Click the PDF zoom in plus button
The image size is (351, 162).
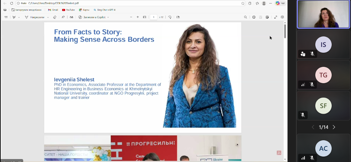(138, 17)
